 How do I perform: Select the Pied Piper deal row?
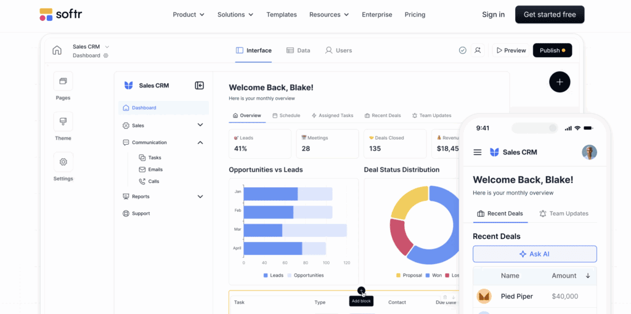click(x=534, y=296)
